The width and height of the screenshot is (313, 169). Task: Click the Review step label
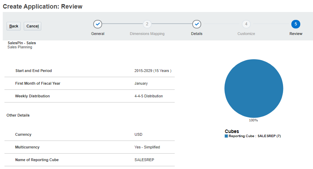pyautogui.click(x=296, y=34)
